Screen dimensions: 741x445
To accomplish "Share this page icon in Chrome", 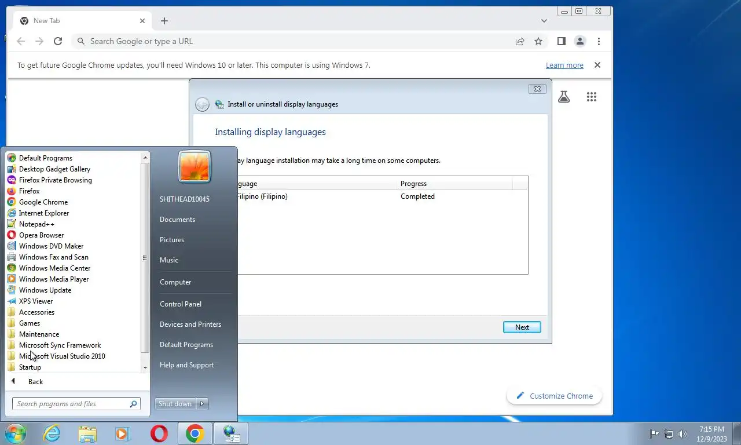I will point(520,41).
